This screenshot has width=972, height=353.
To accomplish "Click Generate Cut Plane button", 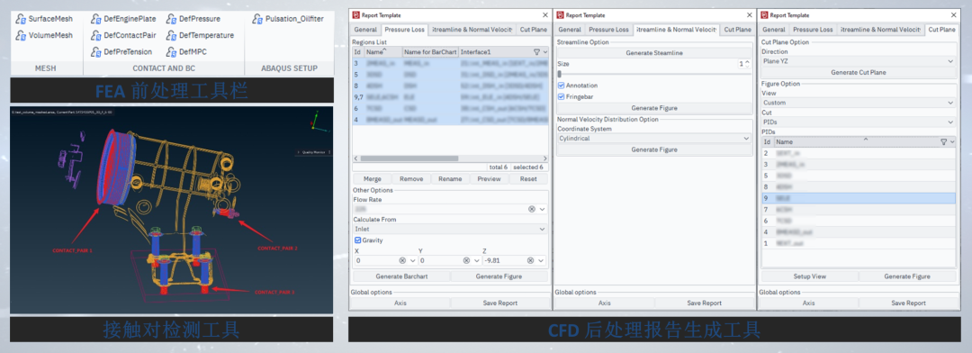I will click(858, 73).
